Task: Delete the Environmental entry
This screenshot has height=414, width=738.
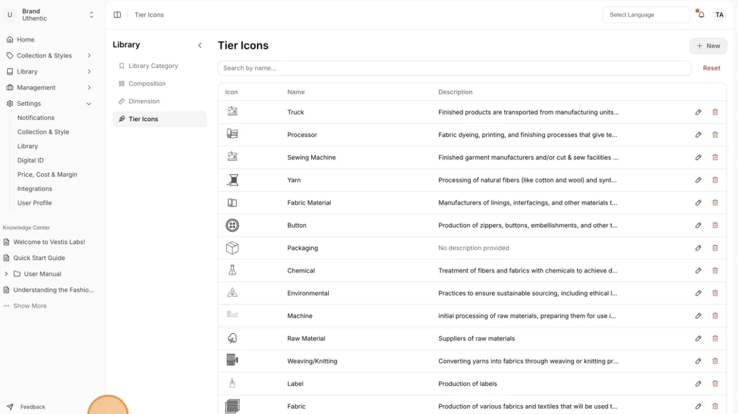Action: (x=715, y=293)
